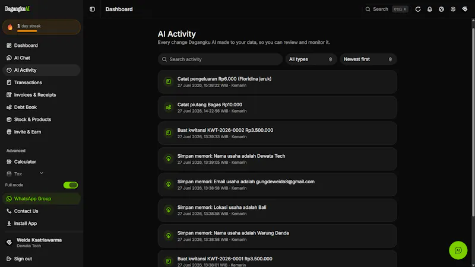475x267 pixels.
Task: Open the All types dropdown
Action: pyautogui.click(x=311, y=59)
